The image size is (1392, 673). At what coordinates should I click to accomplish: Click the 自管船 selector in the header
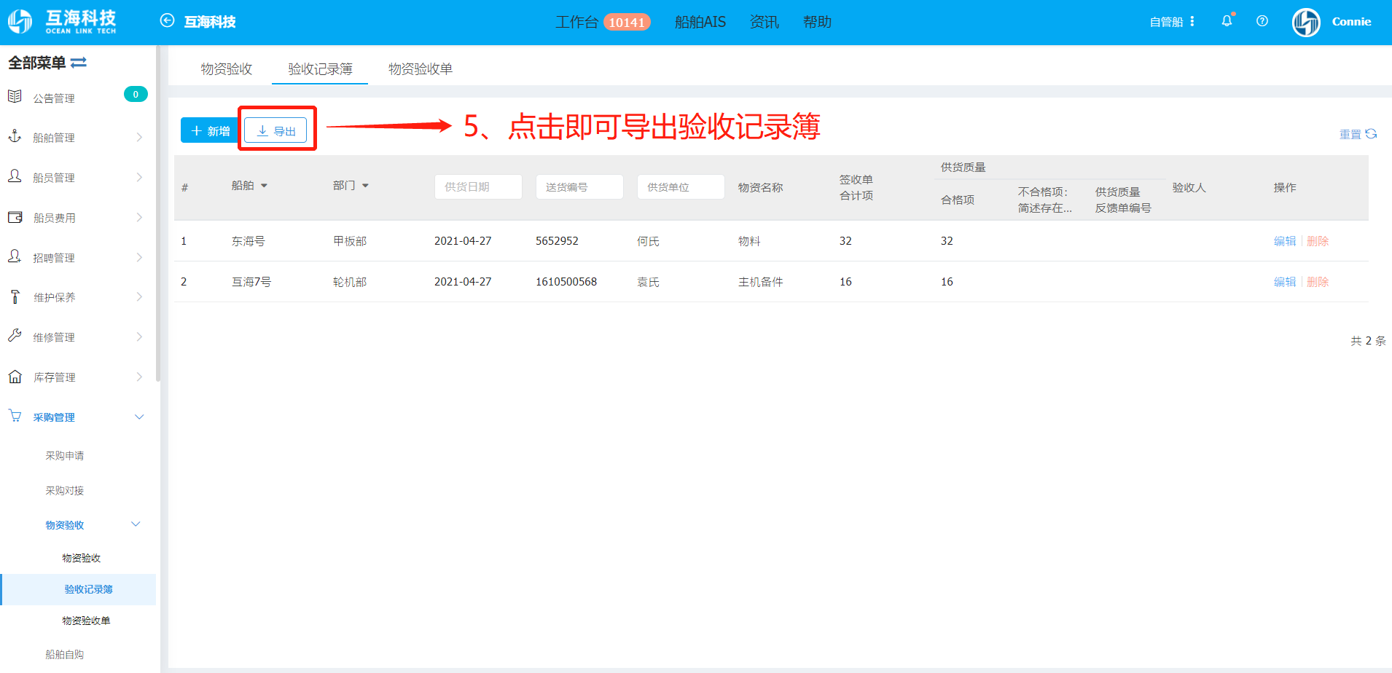(x=1166, y=22)
